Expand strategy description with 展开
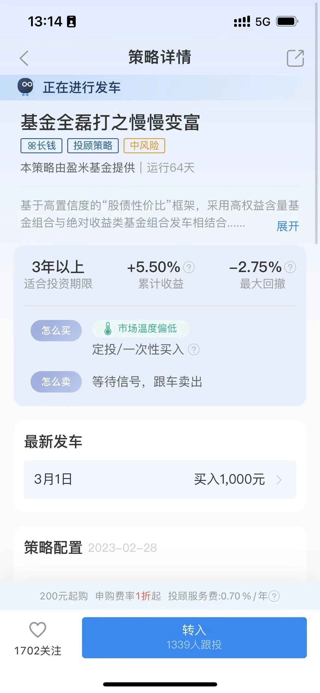Viewport: 320px width, 693px height. pos(288,226)
